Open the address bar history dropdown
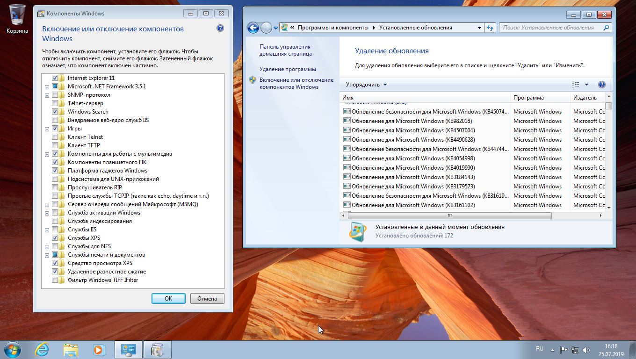Viewport: 636px width, 359px height. pyautogui.click(x=479, y=28)
